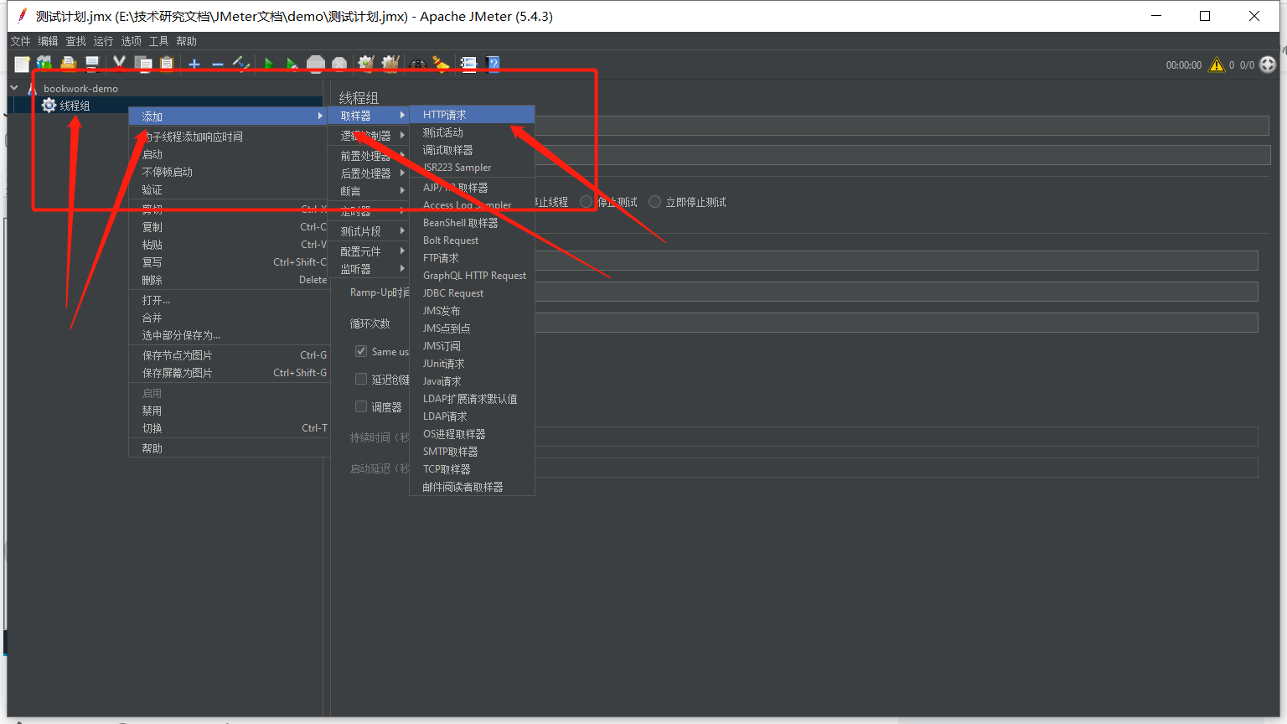Choose 邮件阅读者取样器 from sampler list
The width and height of the screenshot is (1287, 724).
point(472,487)
